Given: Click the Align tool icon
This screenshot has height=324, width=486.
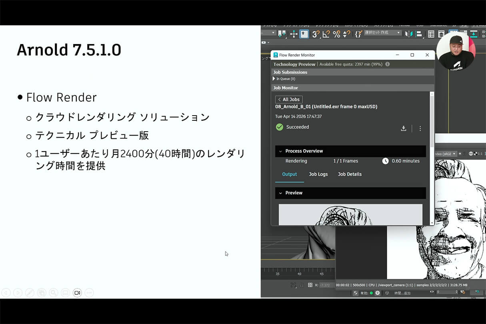Looking at the screenshot, I should click(x=419, y=34).
